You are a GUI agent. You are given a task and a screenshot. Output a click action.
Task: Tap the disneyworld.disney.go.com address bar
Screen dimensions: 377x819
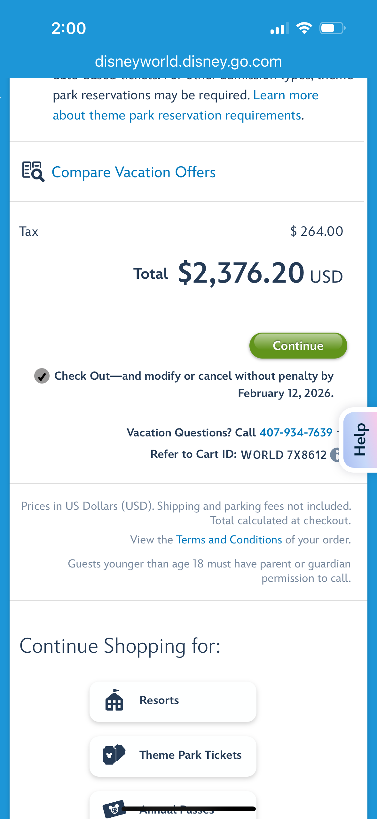pyautogui.click(x=188, y=61)
